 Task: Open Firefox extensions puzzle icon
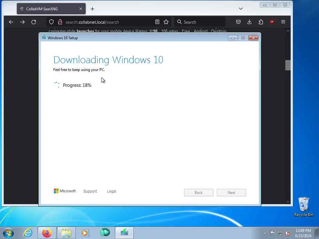(261, 22)
